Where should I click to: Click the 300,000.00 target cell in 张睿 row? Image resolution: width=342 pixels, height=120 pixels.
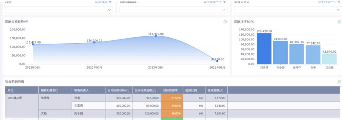pyautogui.click(x=119, y=98)
